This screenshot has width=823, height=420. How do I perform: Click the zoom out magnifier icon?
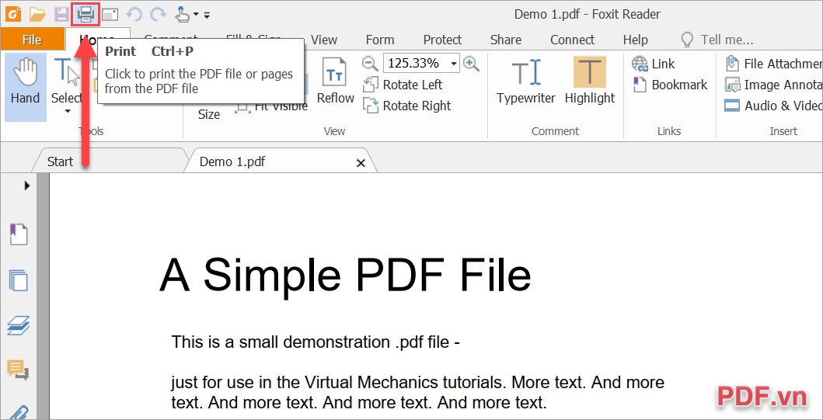coord(371,64)
